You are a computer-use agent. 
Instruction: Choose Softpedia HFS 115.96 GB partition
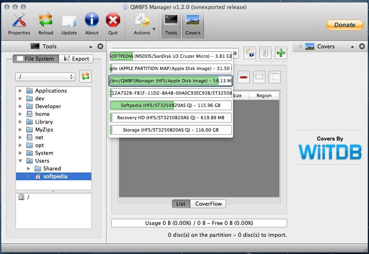[171, 105]
